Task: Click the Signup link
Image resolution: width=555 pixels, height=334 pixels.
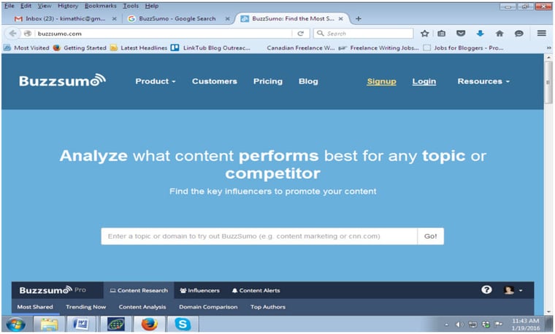Action: pyautogui.click(x=381, y=81)
